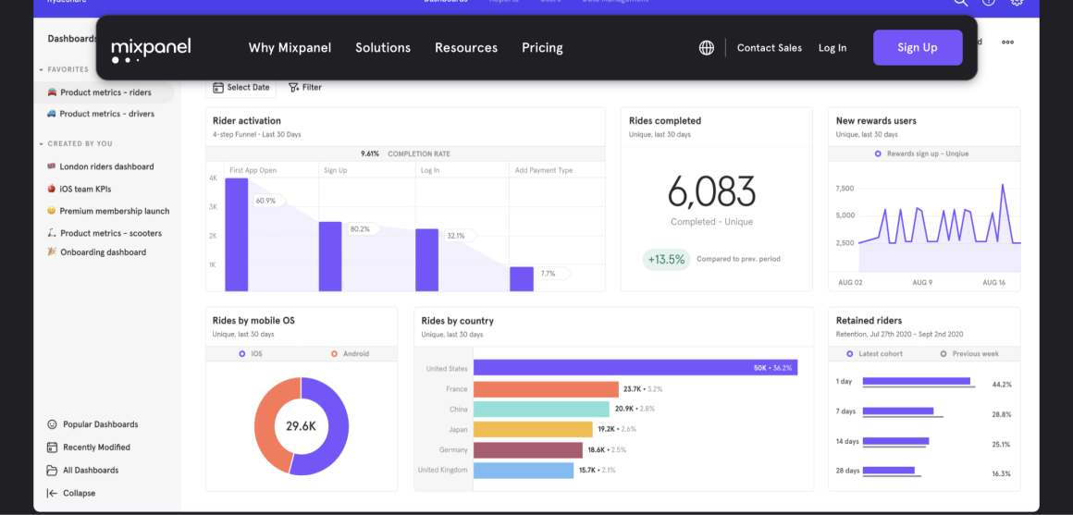Click the calendar icon beside Select Date
This screenshot has height=515, width=1073.
[x=218, y=88]
